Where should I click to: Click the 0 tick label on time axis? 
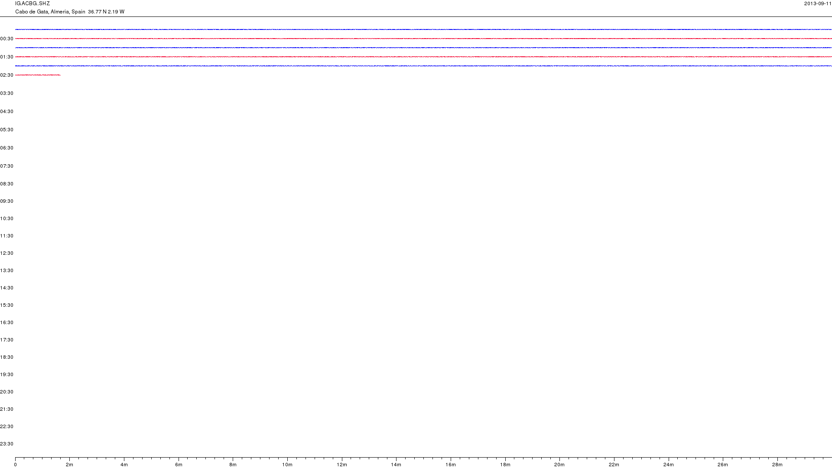point(15,465)
